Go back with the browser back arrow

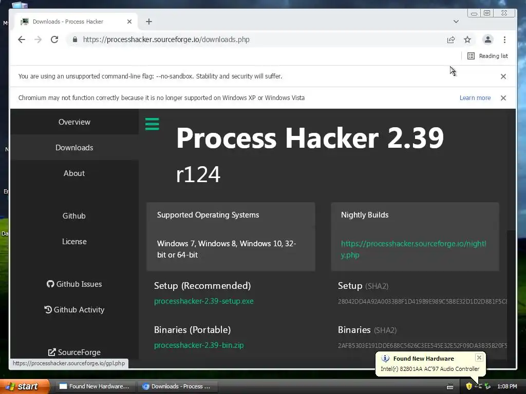tap(22, 40)
